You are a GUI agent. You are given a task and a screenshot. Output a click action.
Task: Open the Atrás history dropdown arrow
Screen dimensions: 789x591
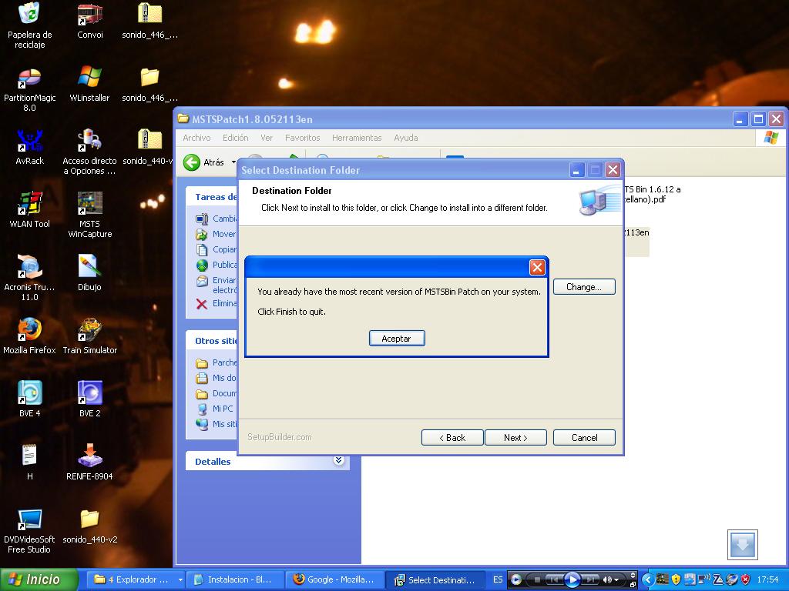tap(233, 162)
